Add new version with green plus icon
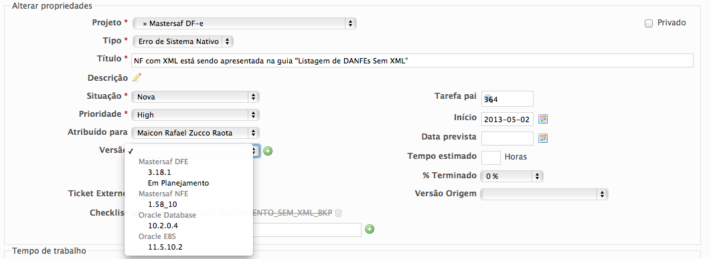Screen dimensions: 711x259 click(x=268, y=151)
